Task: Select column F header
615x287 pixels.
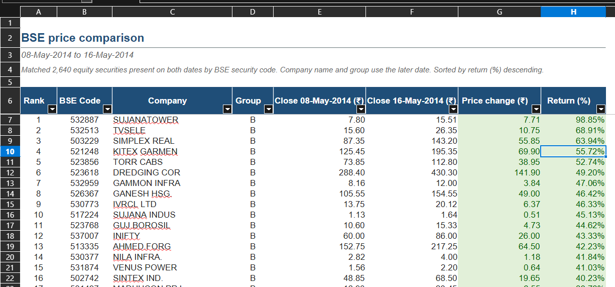Action: (x=412, y=13)
